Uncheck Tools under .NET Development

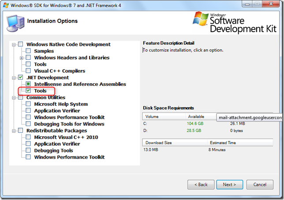tap(28, 90)
